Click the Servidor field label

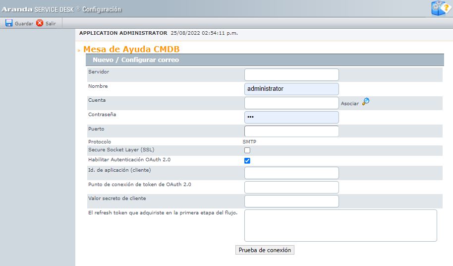[99, 71]
